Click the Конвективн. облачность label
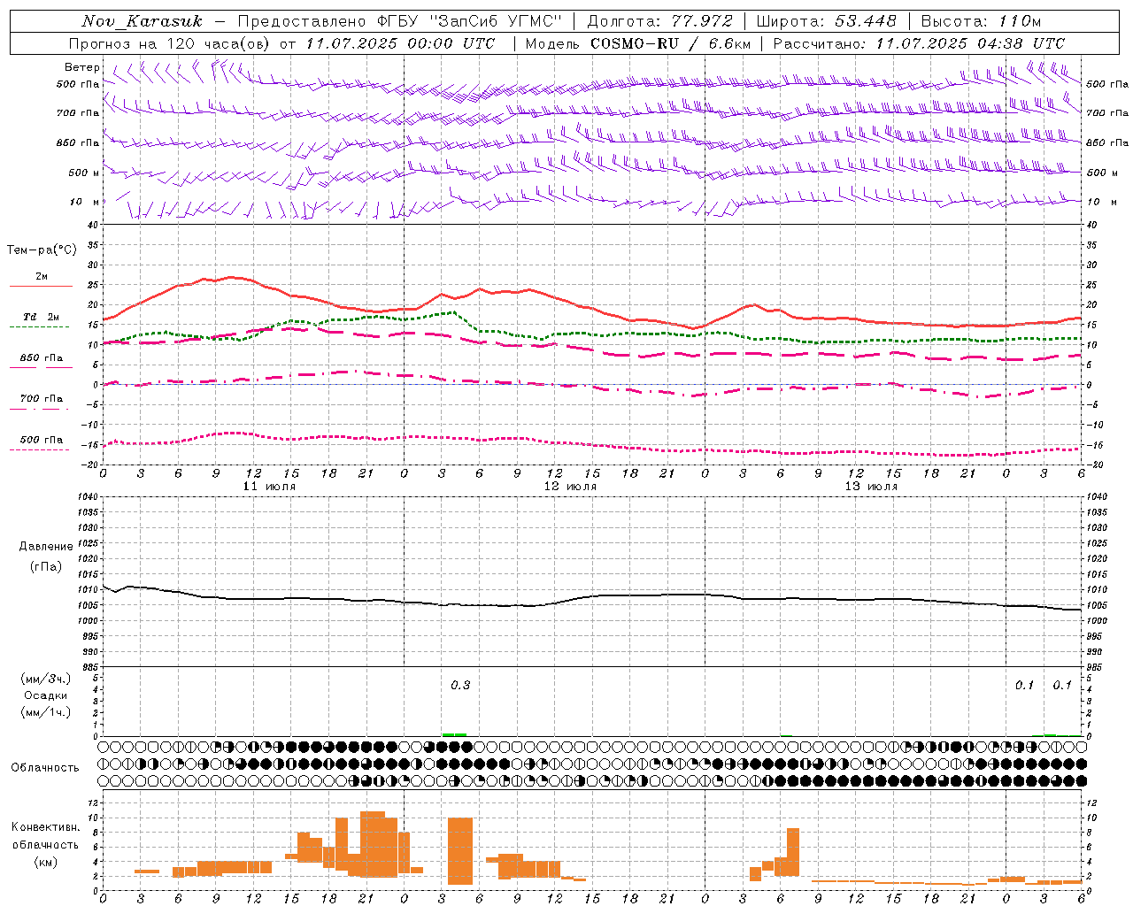Screen dimensions: 1133x906 click(45, 836)
